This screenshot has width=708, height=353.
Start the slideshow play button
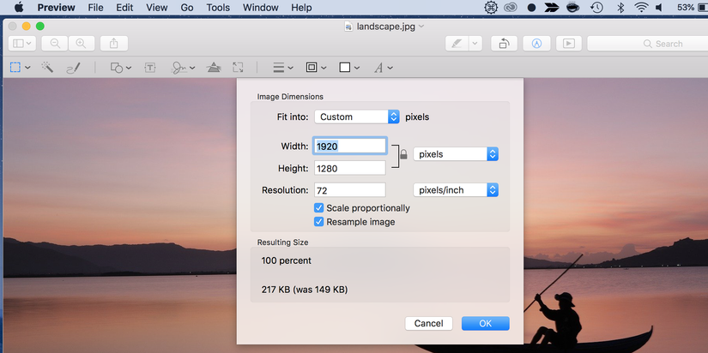(569, 44)
